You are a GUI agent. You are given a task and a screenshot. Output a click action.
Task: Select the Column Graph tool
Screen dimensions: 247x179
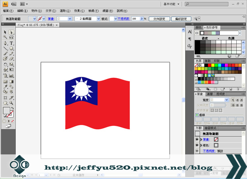pyautogui.click(x=11, y=76)
